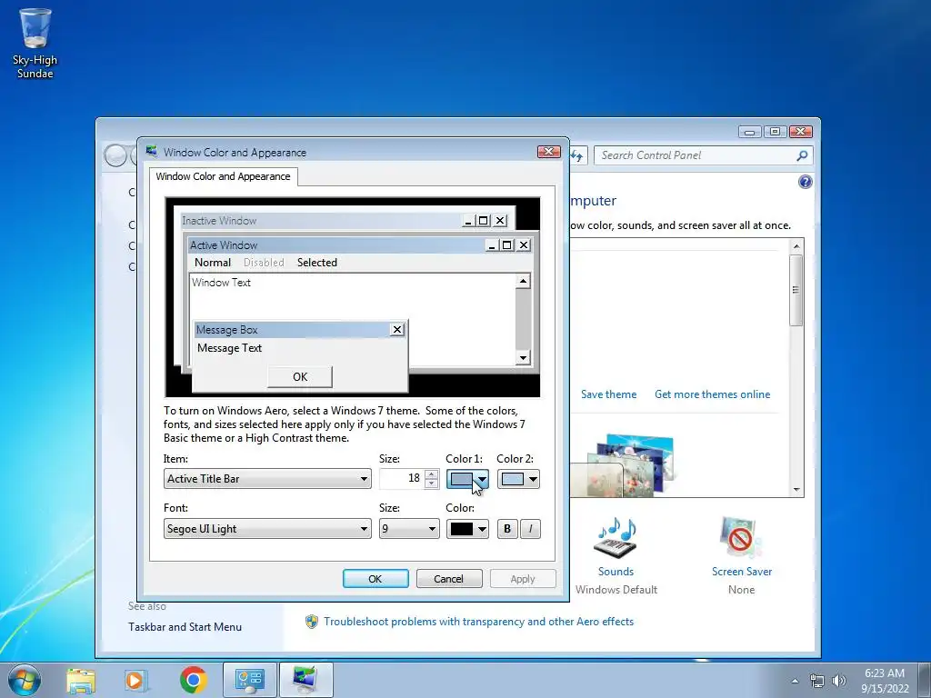
Task: Open the Color 2 dropdown arrow
Action: pos(533,479)
